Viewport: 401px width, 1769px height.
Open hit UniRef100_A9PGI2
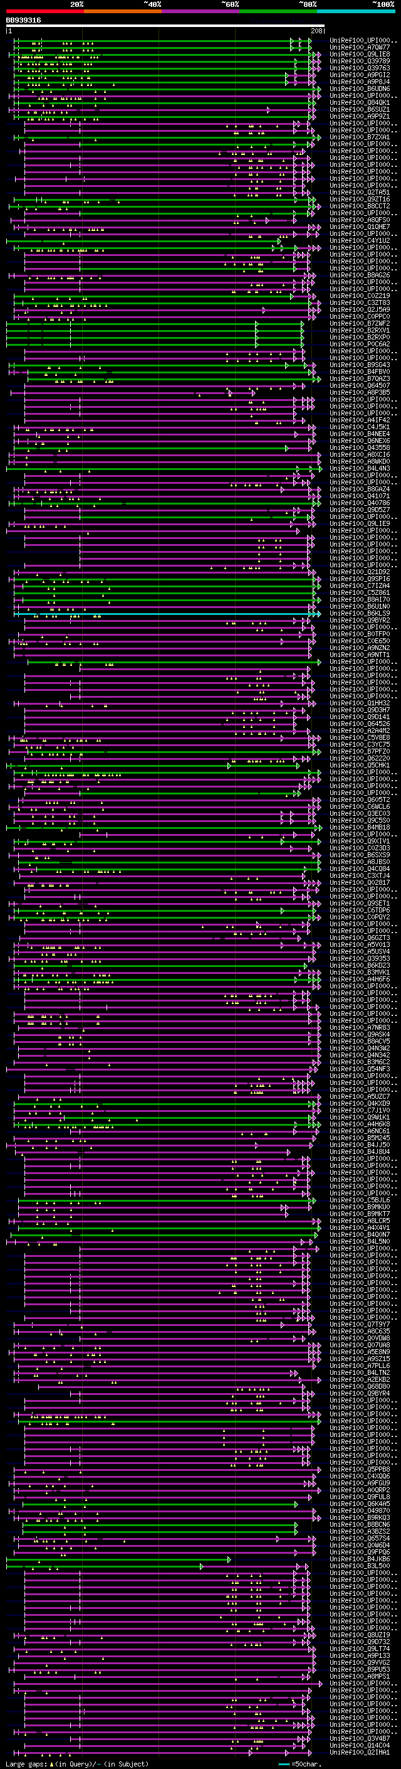pyautogui.click(x=360, y=75)
